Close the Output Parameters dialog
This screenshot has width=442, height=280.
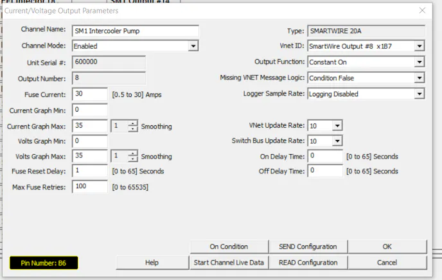coord(422,11)
